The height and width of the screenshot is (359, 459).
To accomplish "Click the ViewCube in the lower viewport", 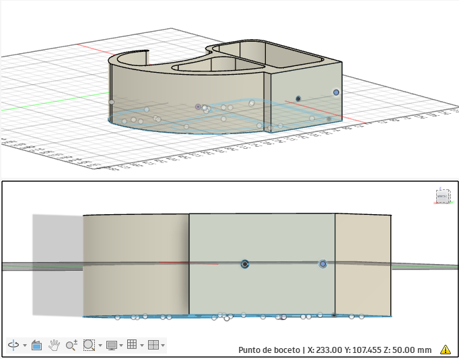I will coord(443,196).
